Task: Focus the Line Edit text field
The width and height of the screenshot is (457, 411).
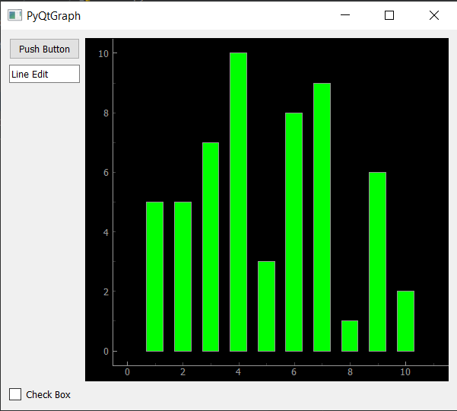Action: [44, 74]
